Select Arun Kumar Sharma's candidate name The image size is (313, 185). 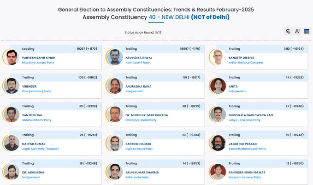142,173
